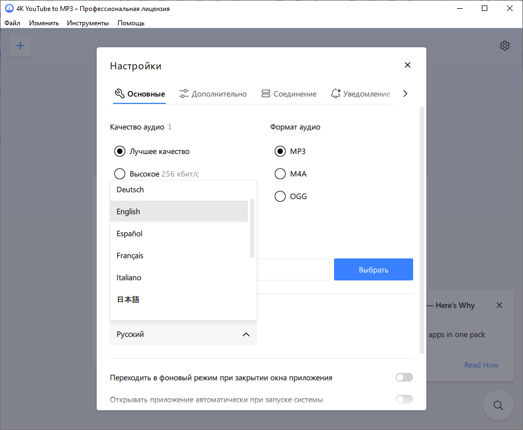Open the Инструменты menu
The width and height of the screenshot is (523, 430).
pos(88,23)
